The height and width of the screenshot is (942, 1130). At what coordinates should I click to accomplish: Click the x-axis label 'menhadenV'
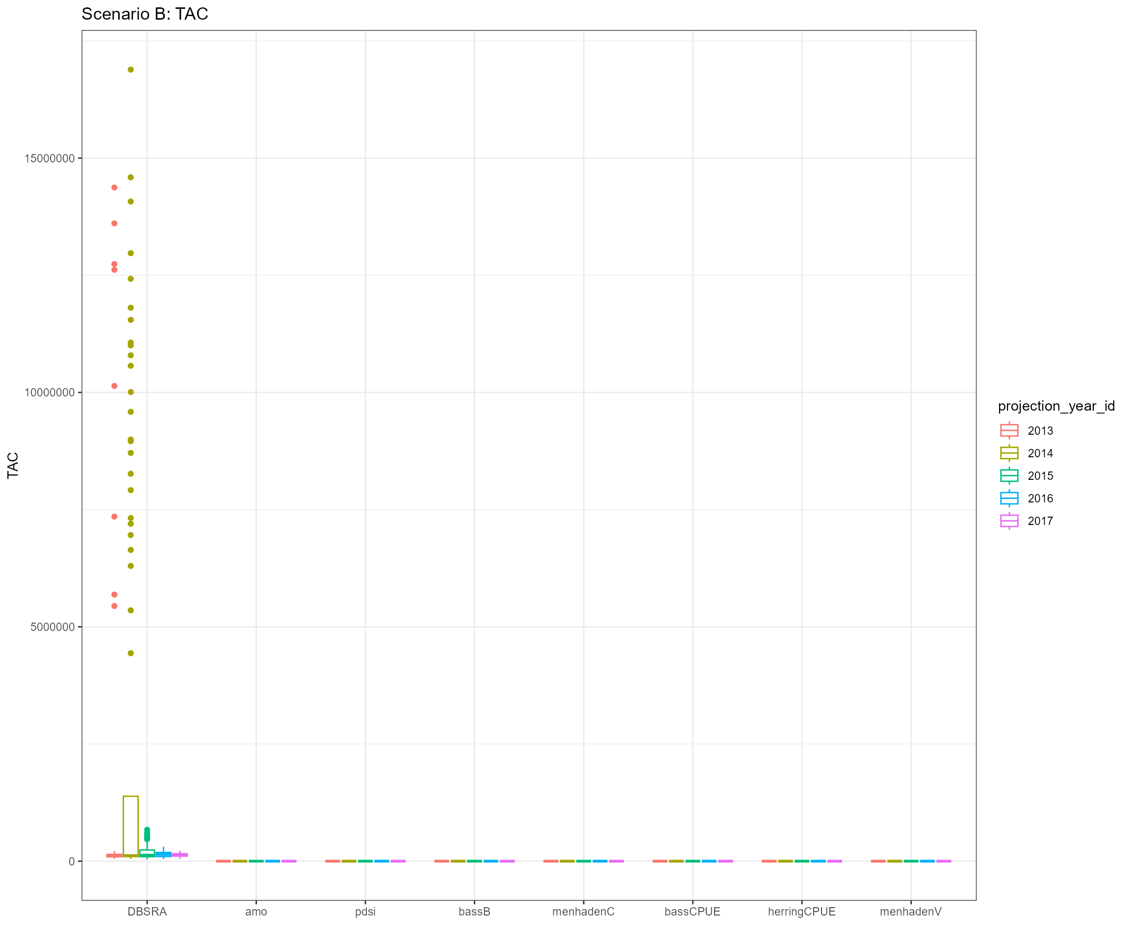(911, 912)
